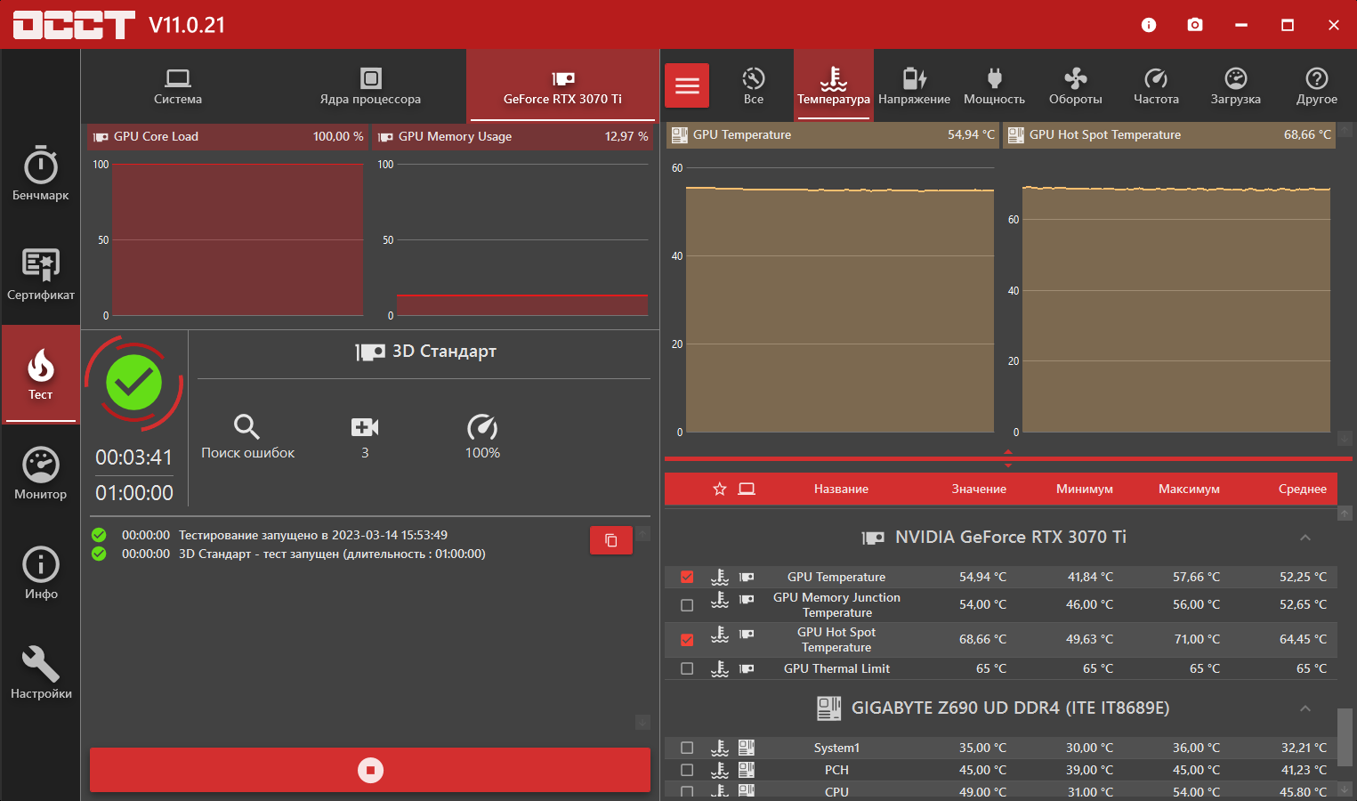1357x801 pixels.
Task: Select the Температура tab
Action: (x=834, y=86)
